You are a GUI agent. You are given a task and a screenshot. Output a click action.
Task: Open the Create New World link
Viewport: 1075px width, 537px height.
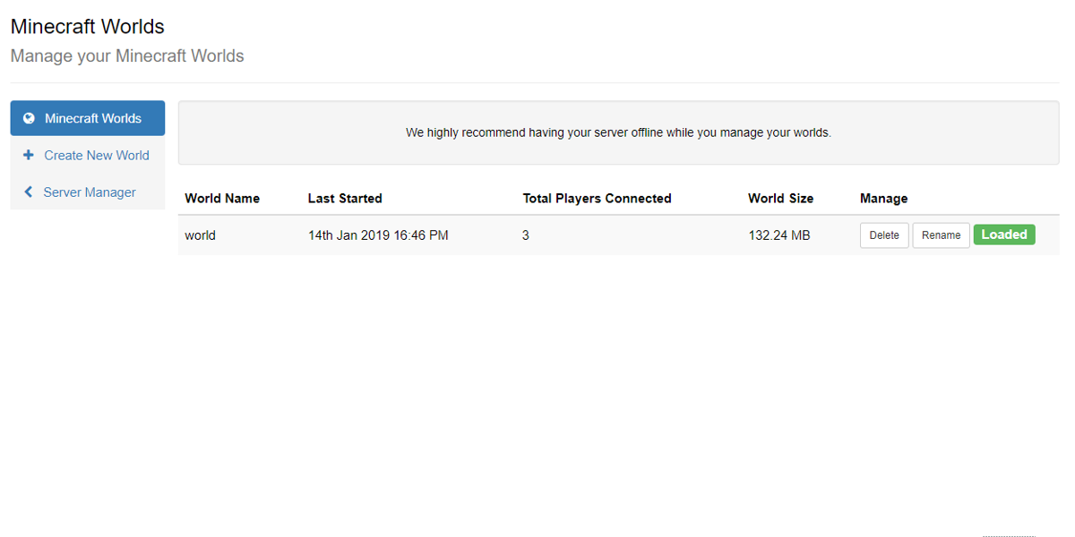[97, 155]
